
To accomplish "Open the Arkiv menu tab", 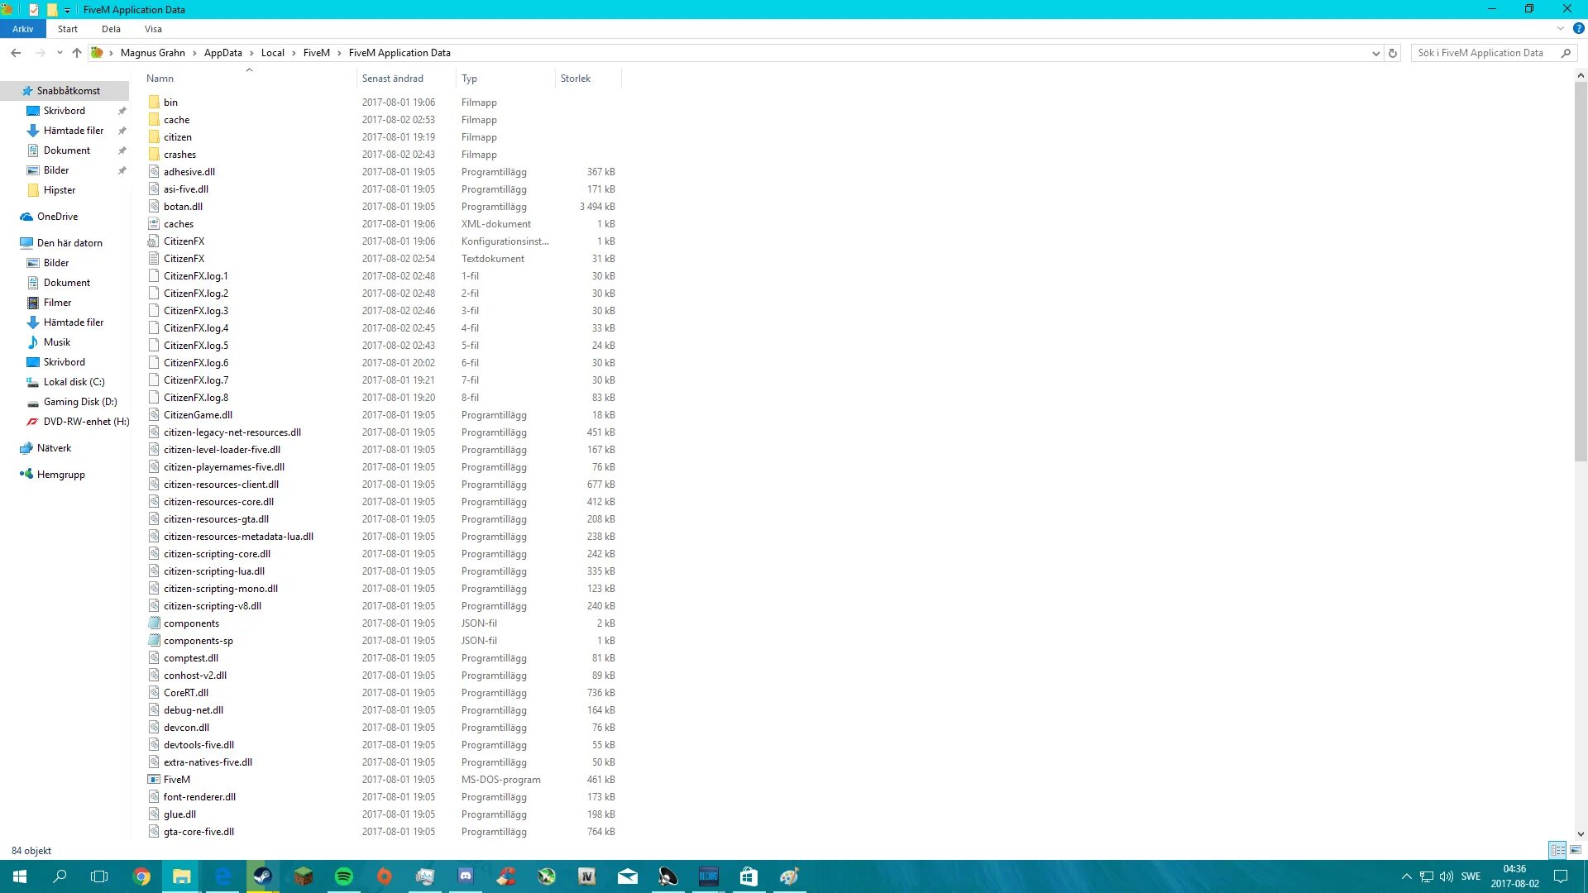I will tap(22, 29).
